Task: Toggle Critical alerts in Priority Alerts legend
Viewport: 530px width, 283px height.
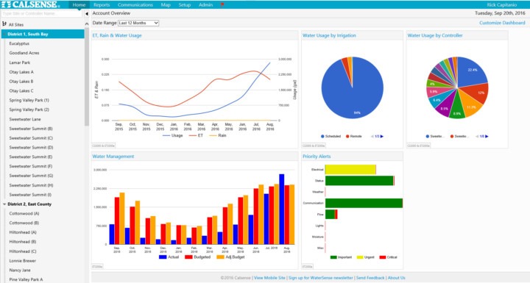Action: [x=389, y=257]
